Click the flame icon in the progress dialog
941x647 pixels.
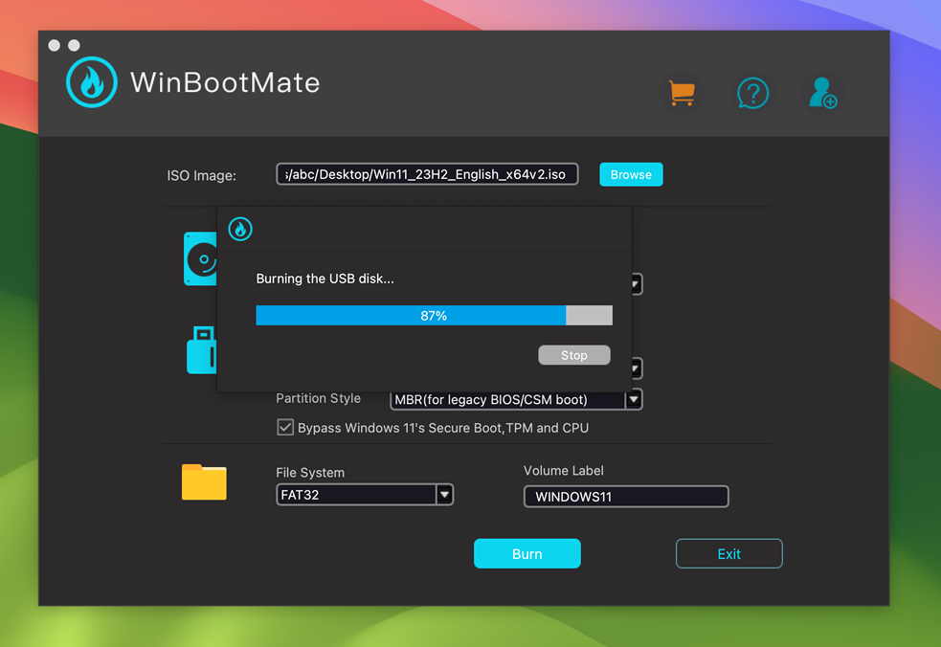pos(240,229)
